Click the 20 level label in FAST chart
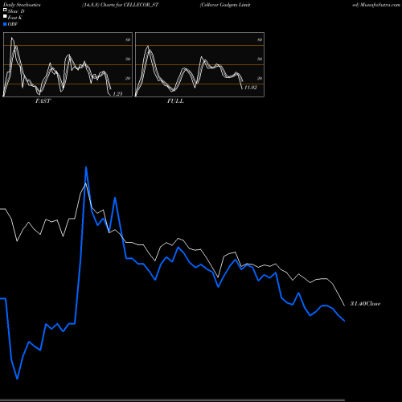The width and height of the screenshot is (402, 402). (x=128, y=78)
